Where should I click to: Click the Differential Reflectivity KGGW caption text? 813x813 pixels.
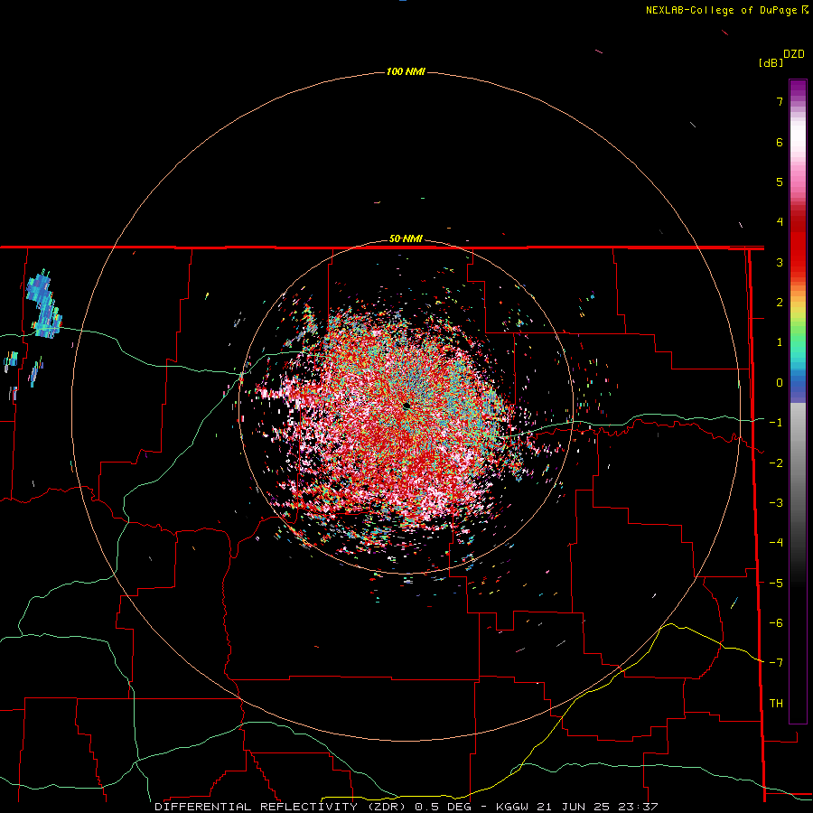coord(406,807)
